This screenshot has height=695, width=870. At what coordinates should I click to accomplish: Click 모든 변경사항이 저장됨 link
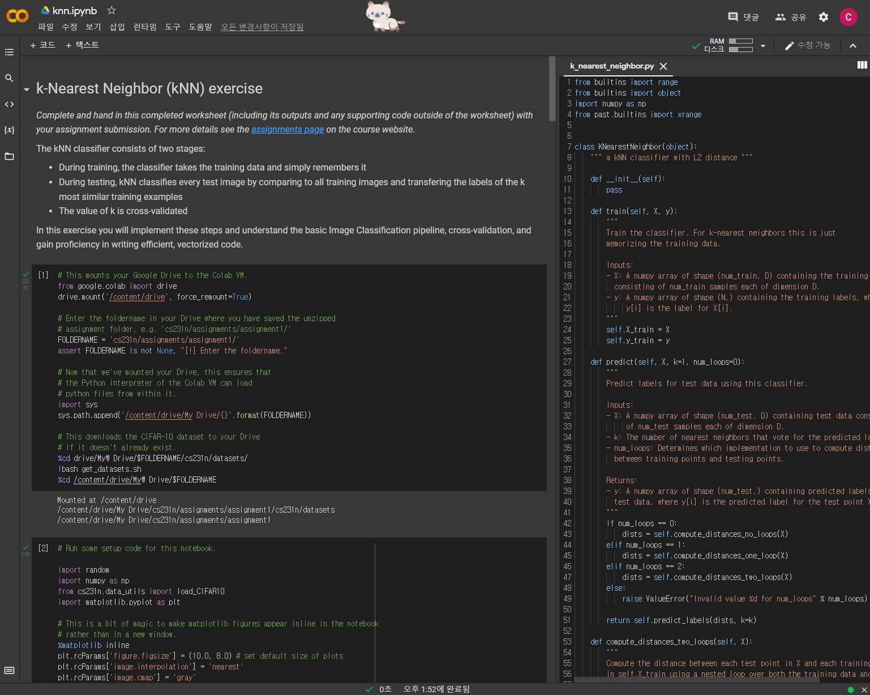(x=262, y=27)
